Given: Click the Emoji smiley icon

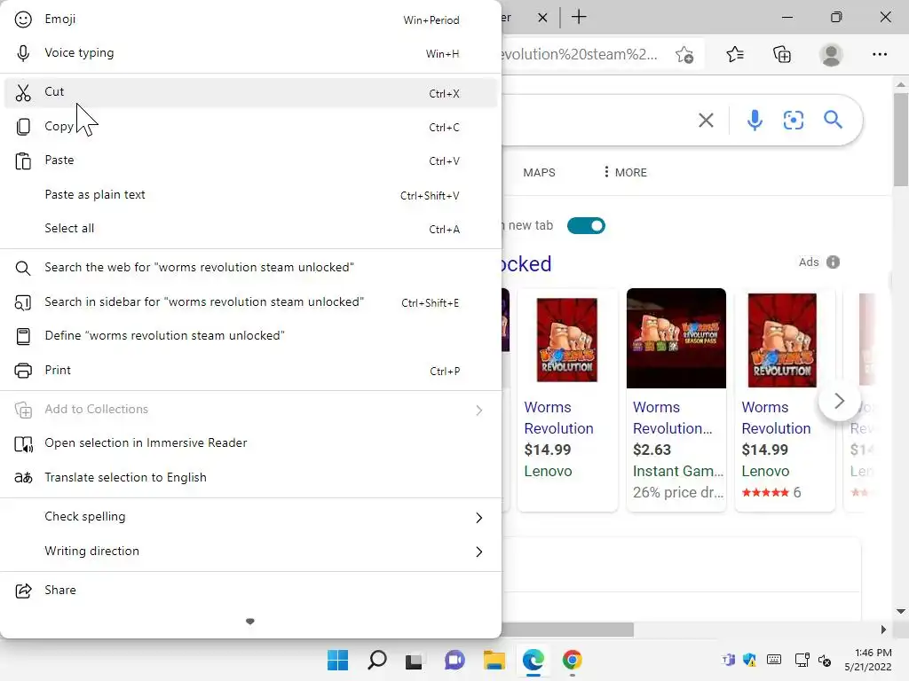Looking at the screenshot, I should [x=23, y=20].
